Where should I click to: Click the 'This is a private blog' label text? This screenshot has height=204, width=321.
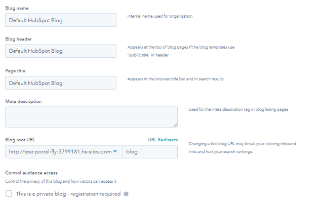click(x=68, y=194)
